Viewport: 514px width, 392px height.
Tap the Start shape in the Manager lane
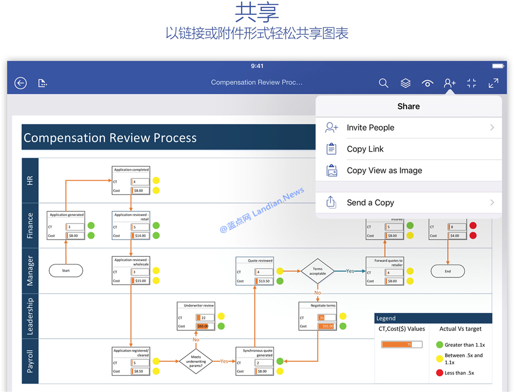coord(66,270)
